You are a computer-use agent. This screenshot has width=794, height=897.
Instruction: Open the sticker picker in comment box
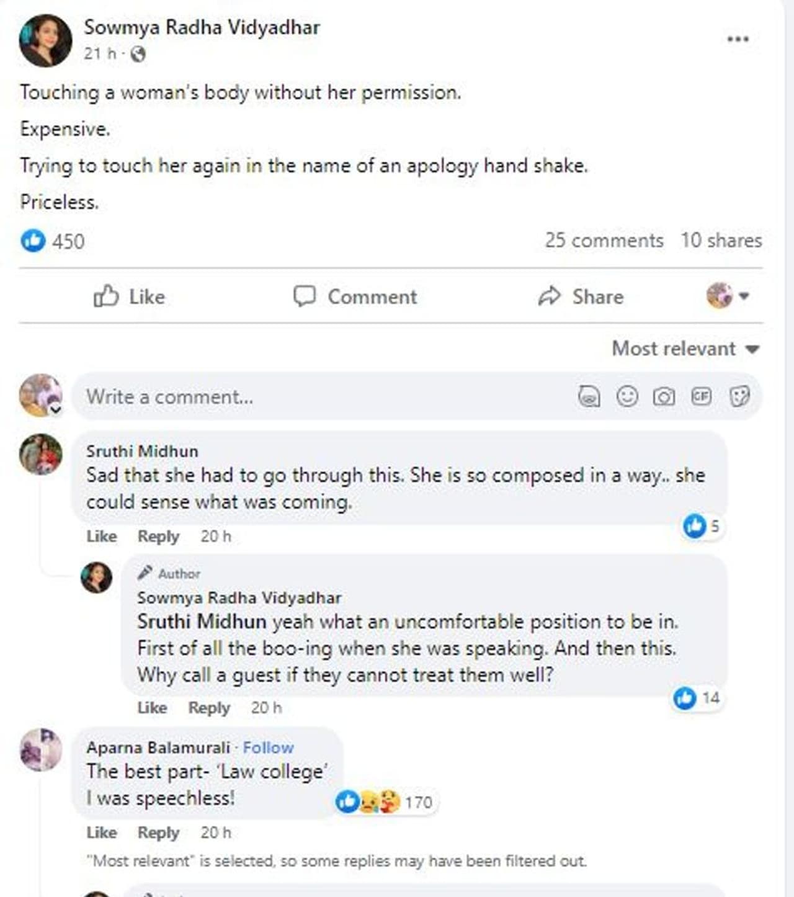pyautogui.click(x=739, y=396)
